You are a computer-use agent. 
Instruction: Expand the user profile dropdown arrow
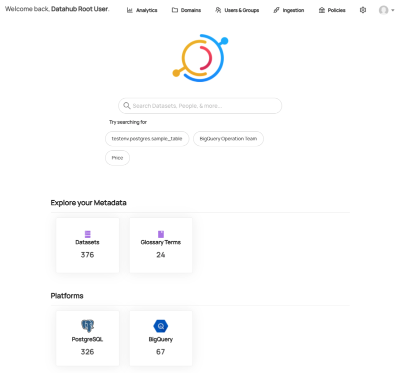coord(393,10)
